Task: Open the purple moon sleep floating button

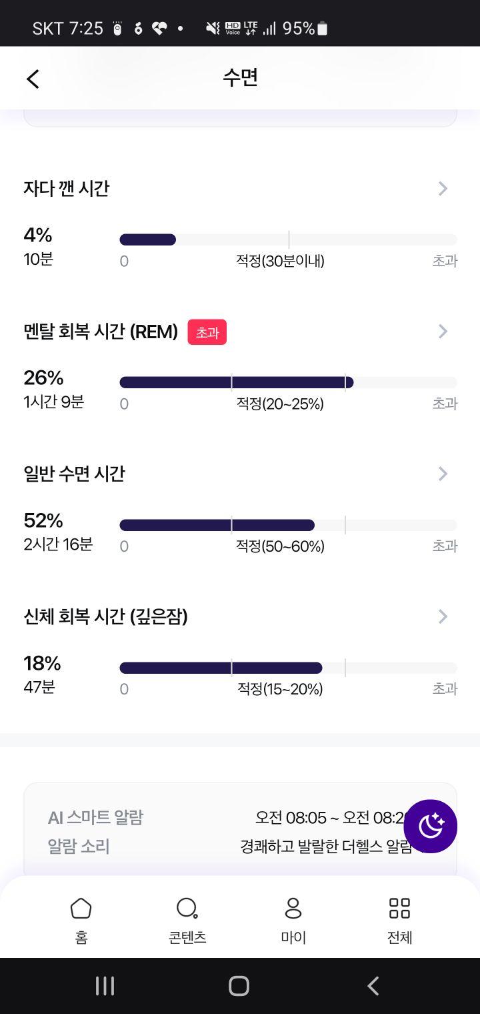Action: (x=430, y=826)
